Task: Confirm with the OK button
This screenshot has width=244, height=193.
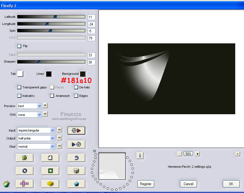Action: click(x=231, y=184)
